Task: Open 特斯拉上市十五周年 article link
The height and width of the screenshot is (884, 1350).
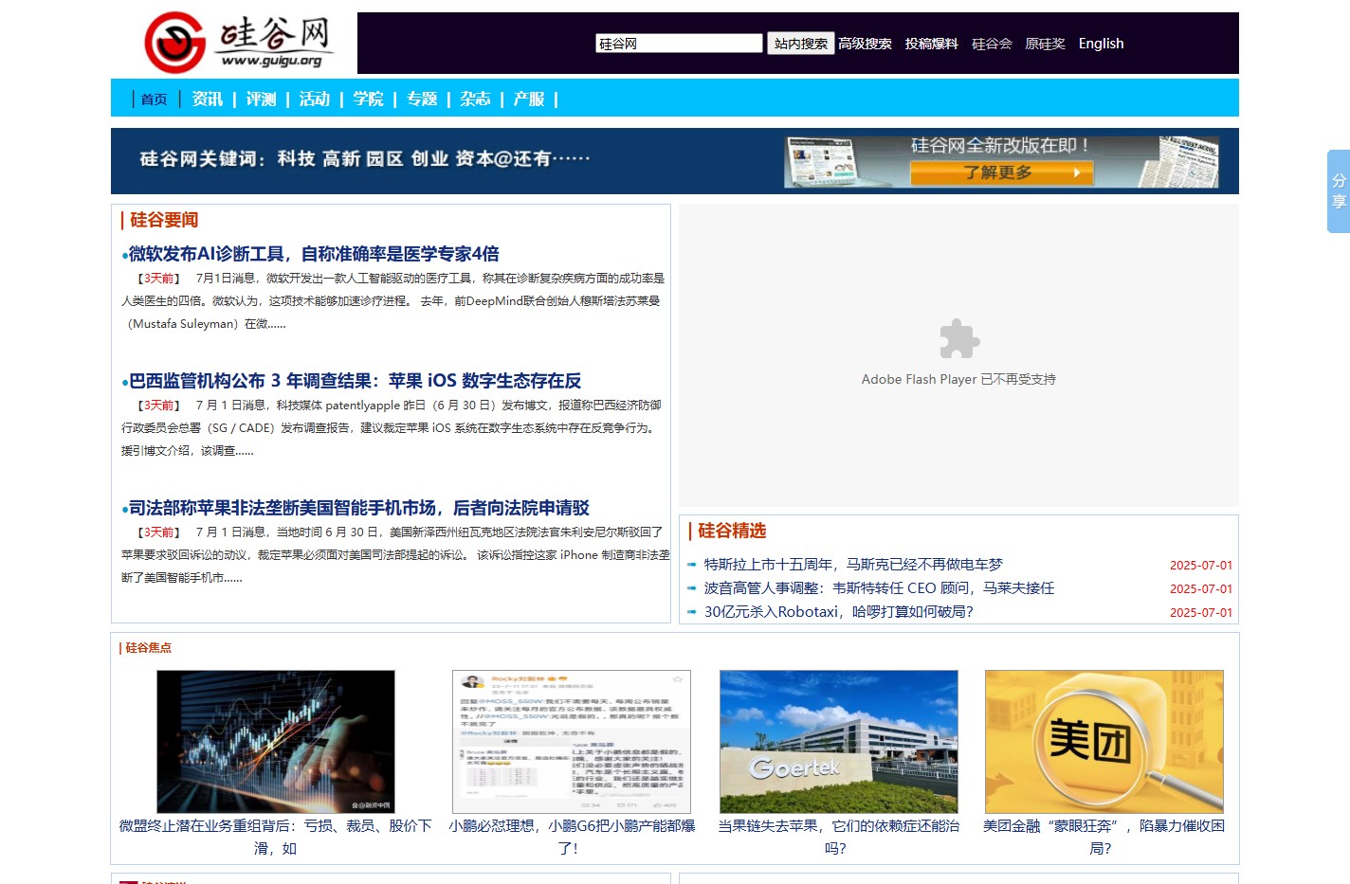Action: (x=853, y=565)
